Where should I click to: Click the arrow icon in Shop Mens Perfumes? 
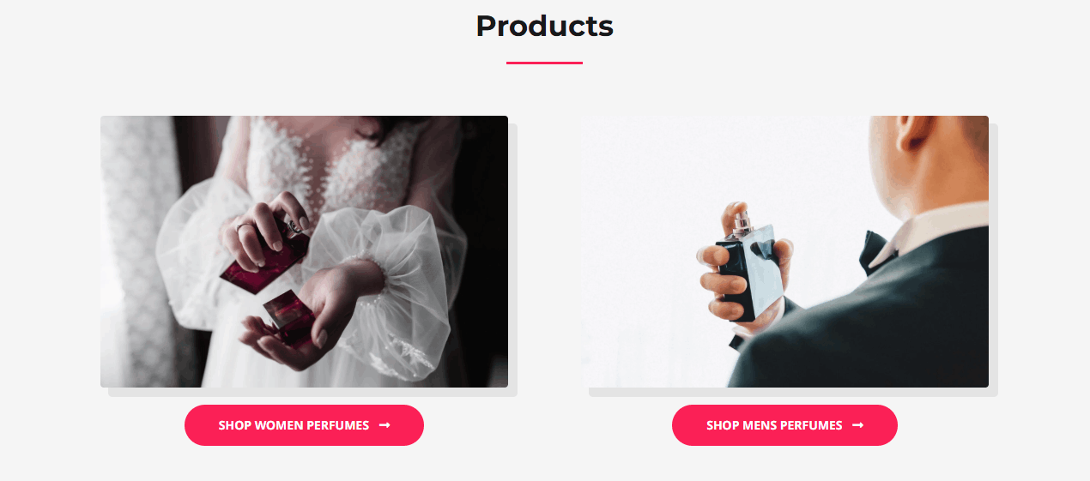857,425
